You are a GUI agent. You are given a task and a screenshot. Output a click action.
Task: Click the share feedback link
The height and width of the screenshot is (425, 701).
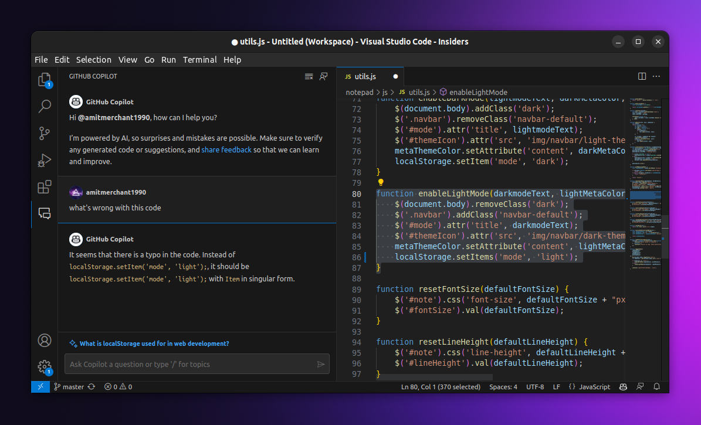pos(226,149)
